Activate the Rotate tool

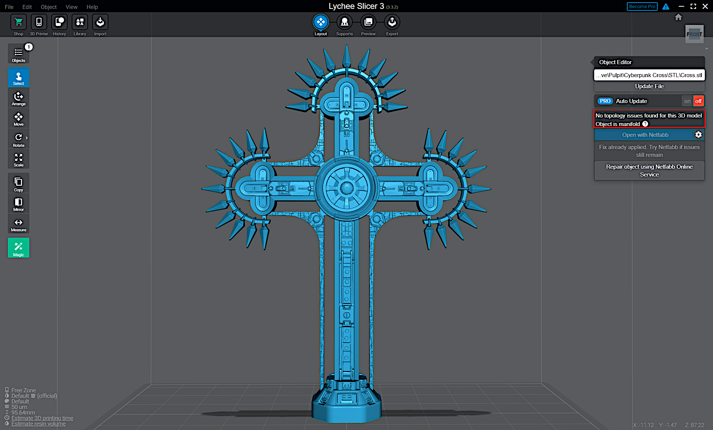[x=18, y=138]
